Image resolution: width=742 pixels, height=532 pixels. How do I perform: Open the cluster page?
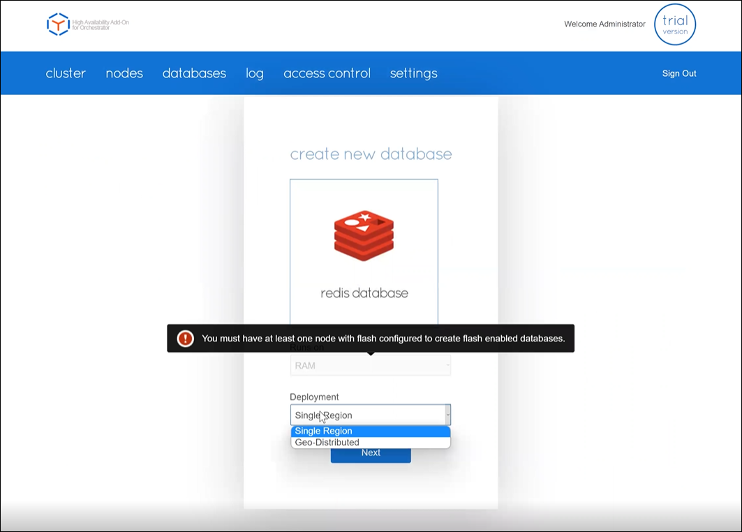(66, 73)
